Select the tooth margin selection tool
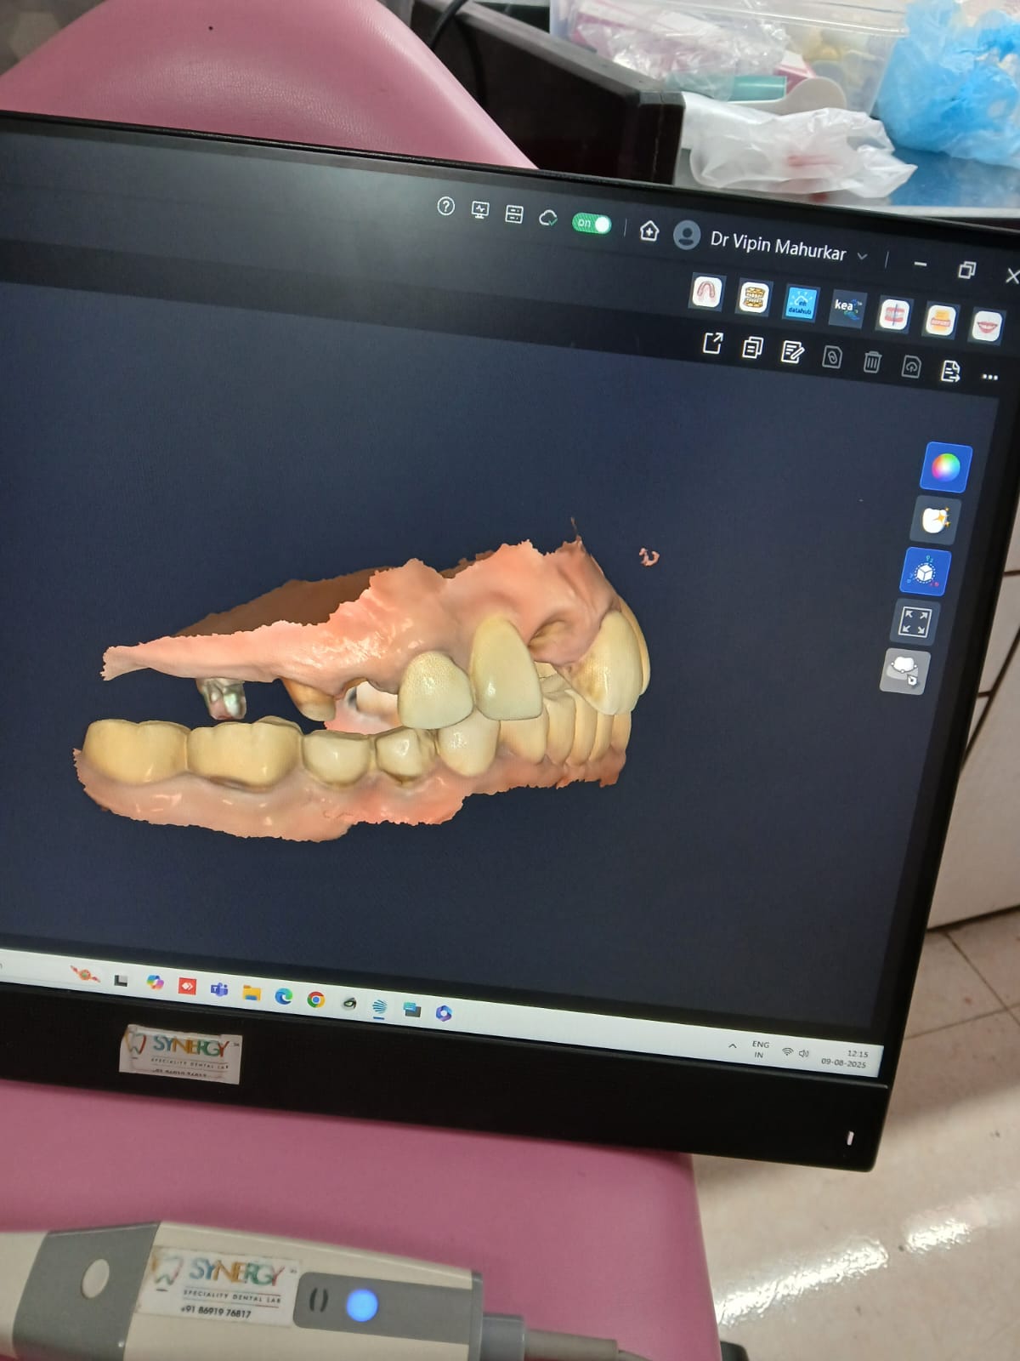This screenshot has width=1020, height=1361. tap(905, 671)
